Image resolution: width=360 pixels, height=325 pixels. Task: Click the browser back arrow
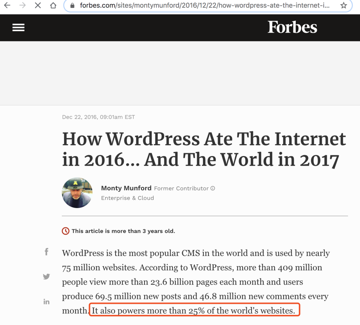[x=7, y=6]
